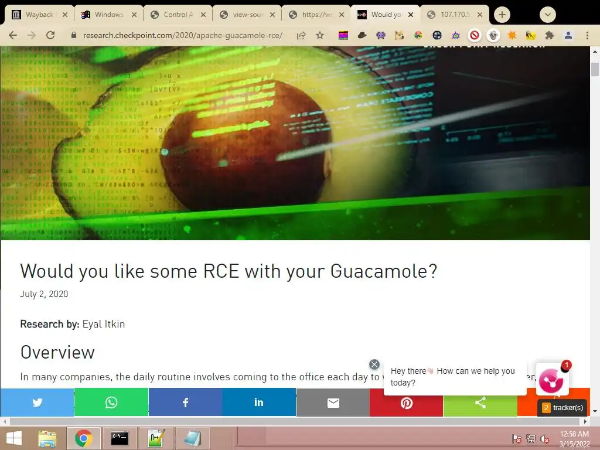This screenshot has height=450, width=600.
Task: Click the muted volume tray icon
Action: click(544, 438)
